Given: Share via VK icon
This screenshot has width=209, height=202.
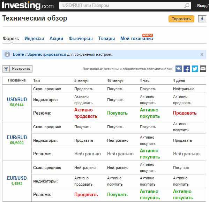Looking at the screenshot, I should pos(179,69).
